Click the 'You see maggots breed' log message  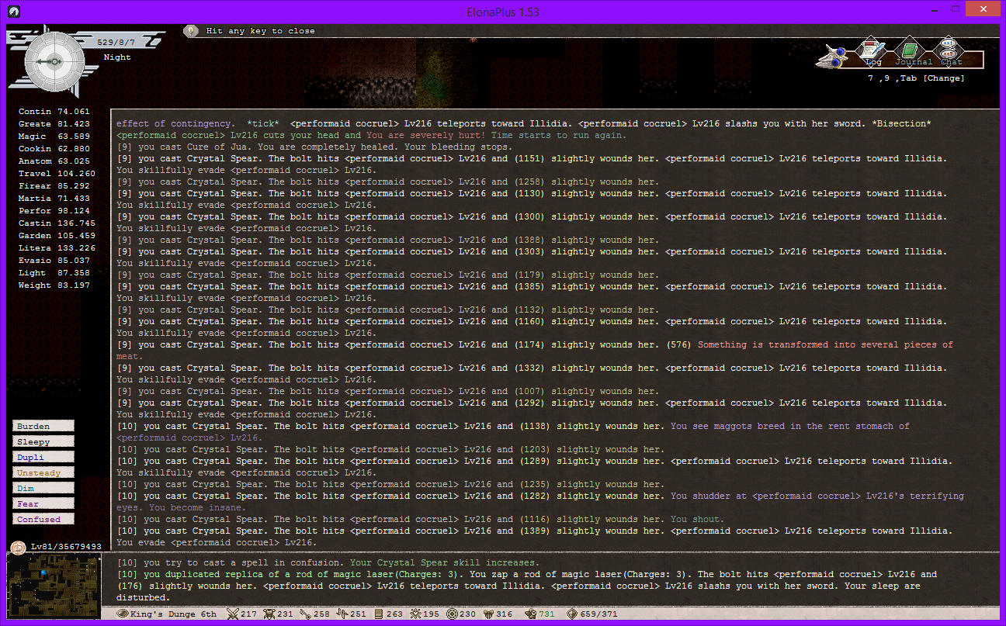coord(790,426)
